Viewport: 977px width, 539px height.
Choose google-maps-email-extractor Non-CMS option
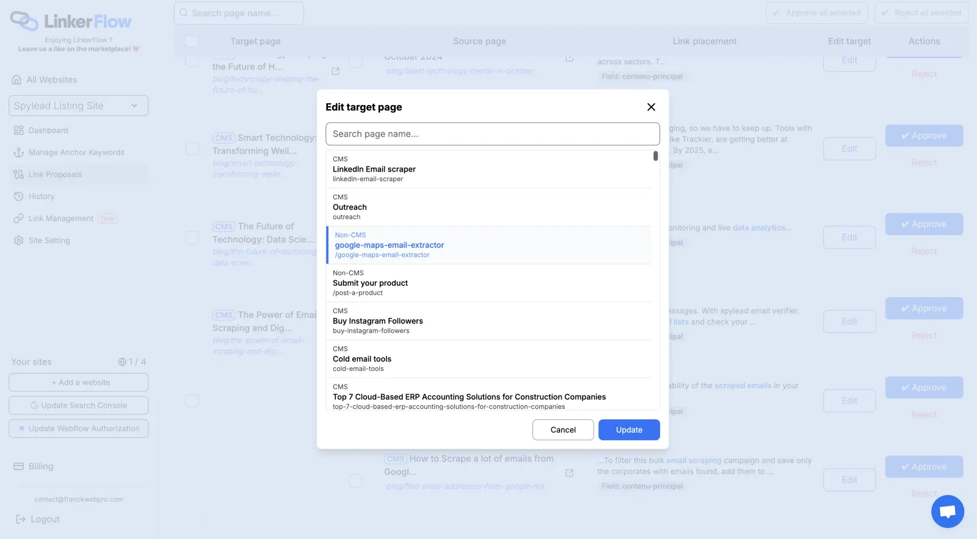click(489, 245)
